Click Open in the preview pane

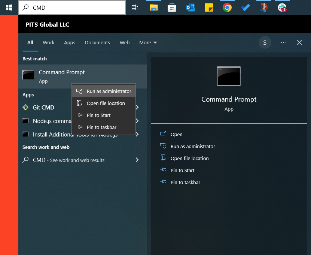point(176,134)
